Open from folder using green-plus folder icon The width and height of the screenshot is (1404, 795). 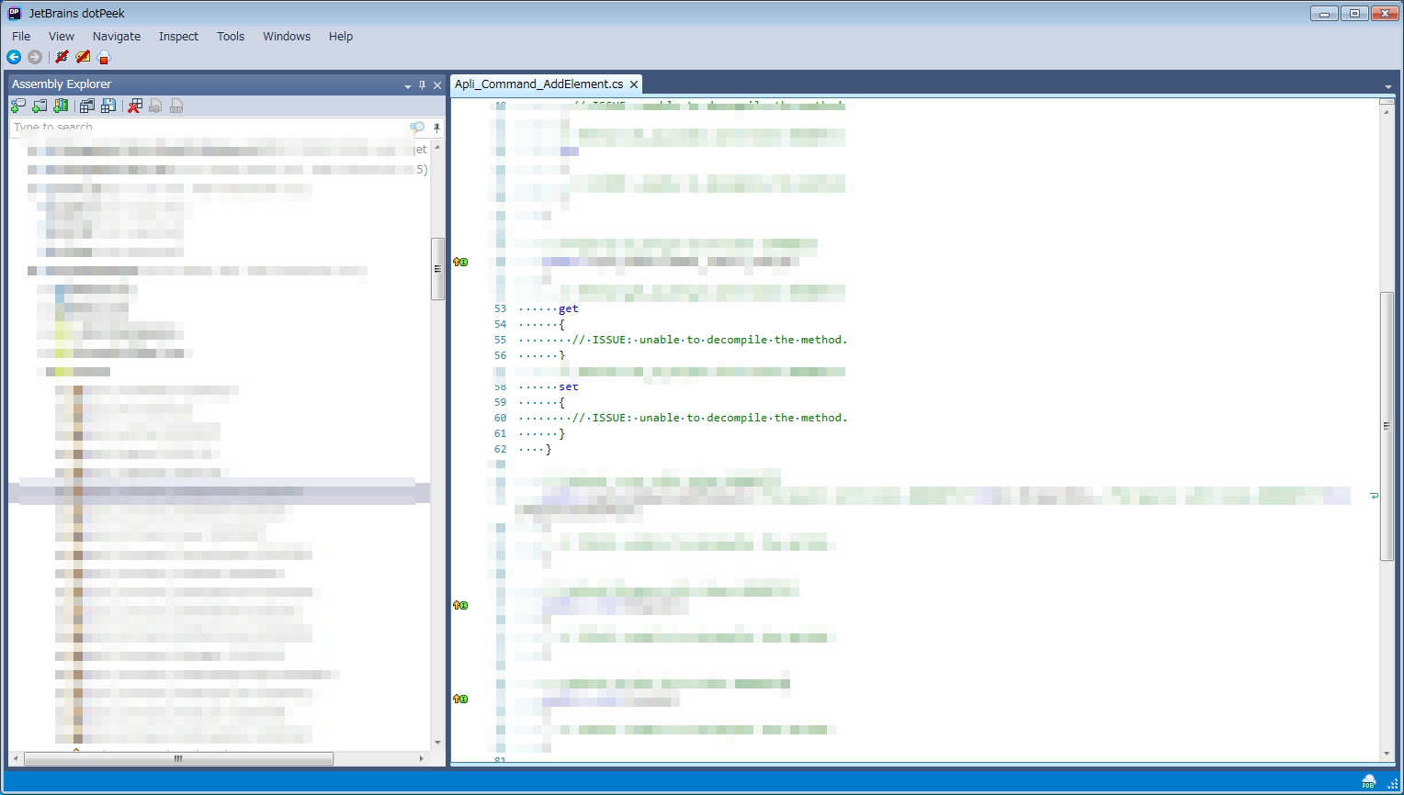coord(40,106)
